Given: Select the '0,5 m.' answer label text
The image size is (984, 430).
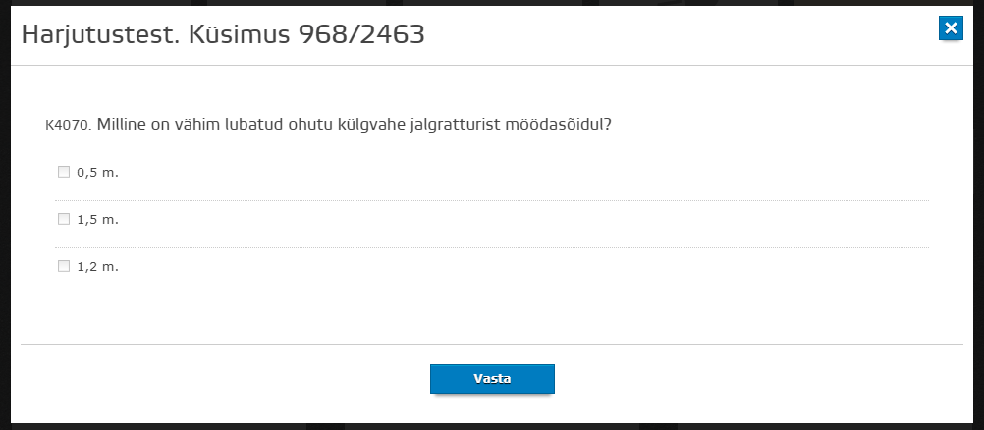Looking at the screenshot, I should coord(98,172).
